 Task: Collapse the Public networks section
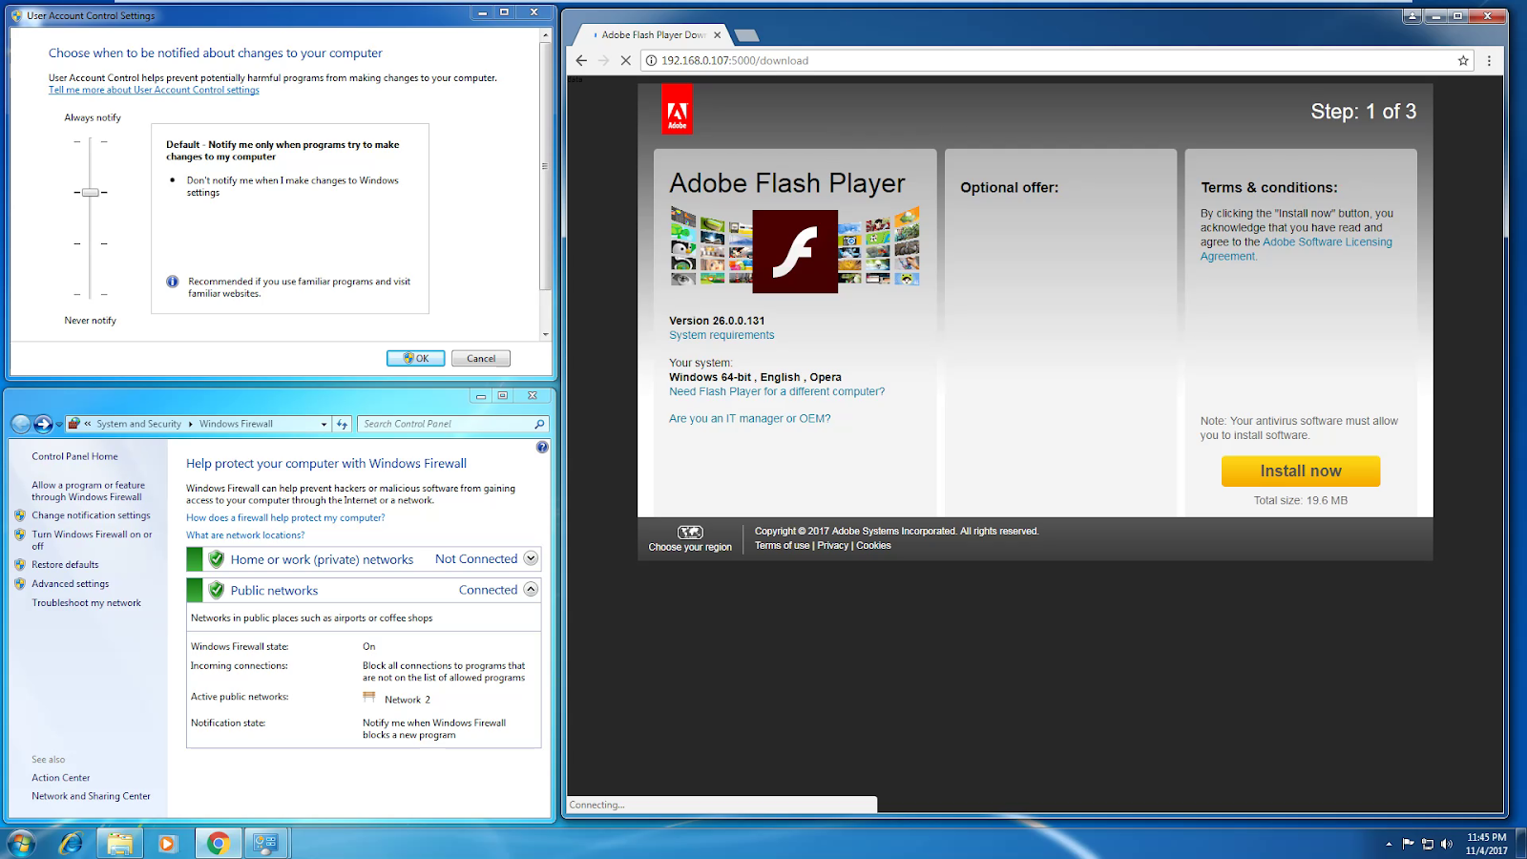[531, 590]
